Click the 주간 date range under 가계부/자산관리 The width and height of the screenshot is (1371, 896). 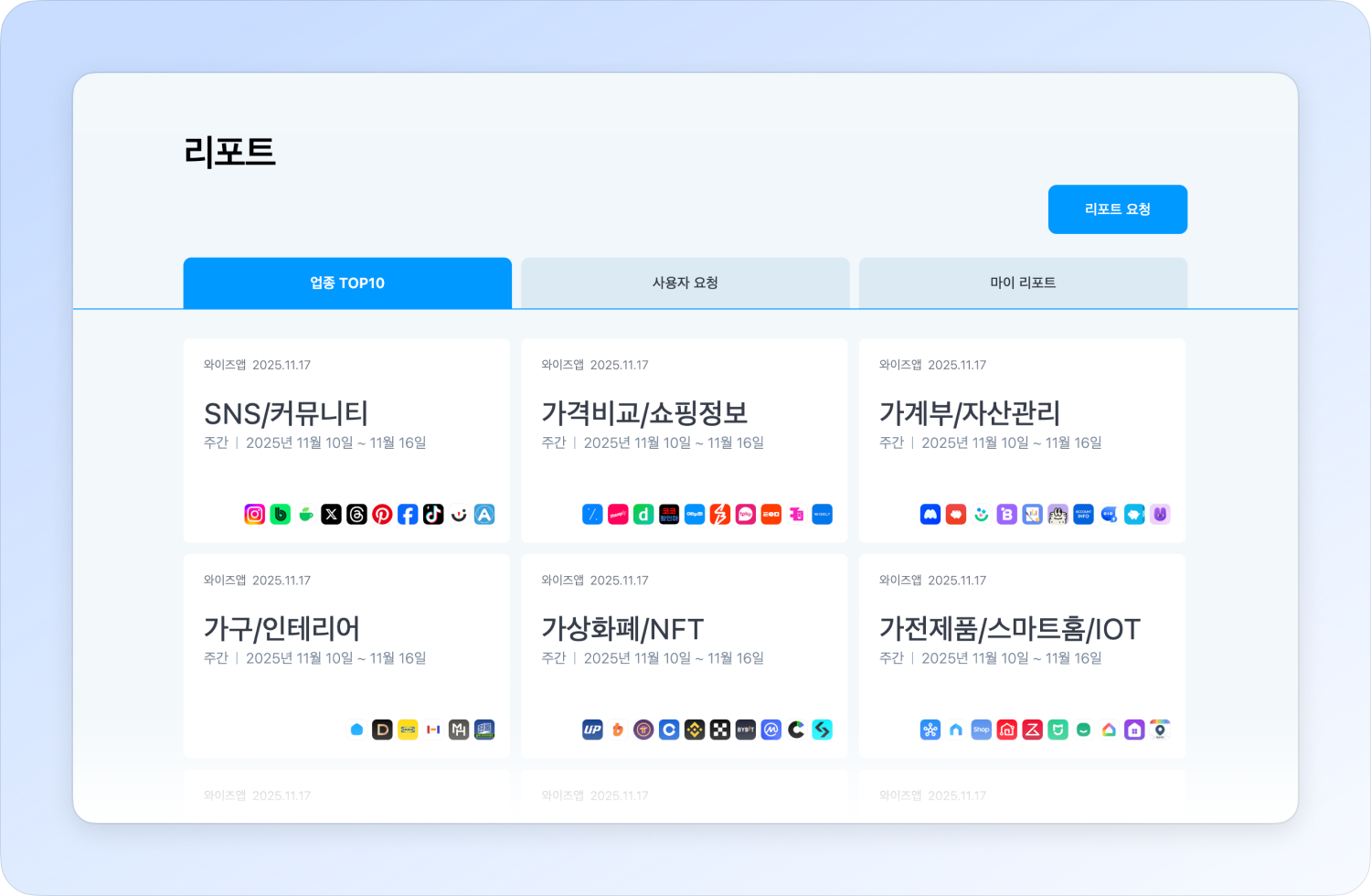click(991, 443)
